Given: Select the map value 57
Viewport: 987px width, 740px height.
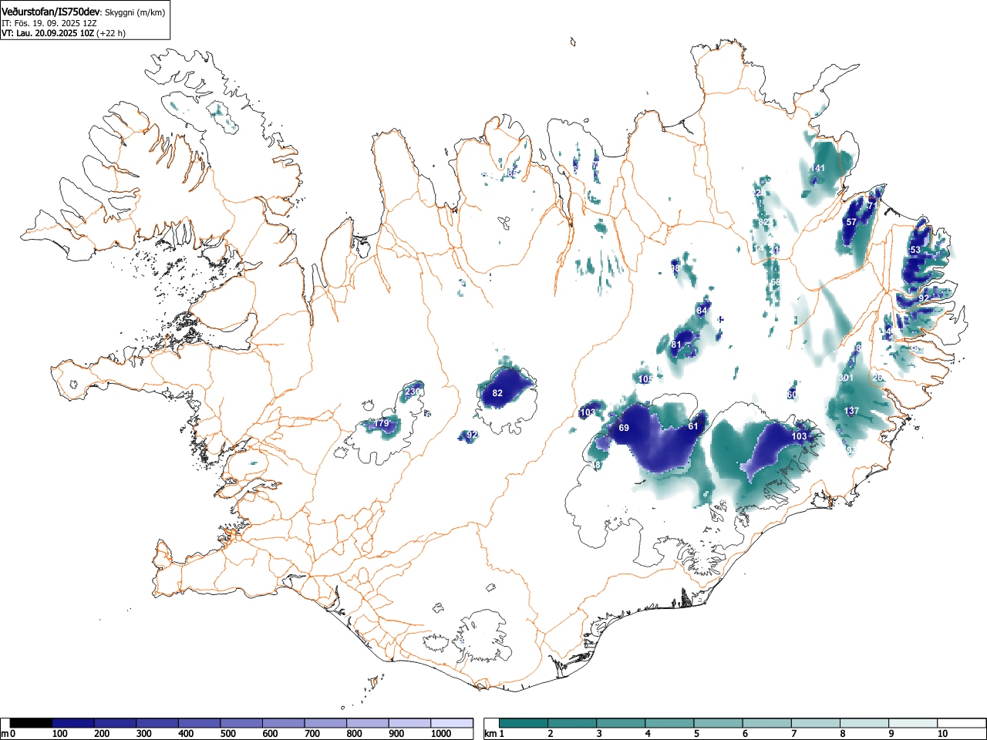Looking at the screenshot, I should (851, 222).
